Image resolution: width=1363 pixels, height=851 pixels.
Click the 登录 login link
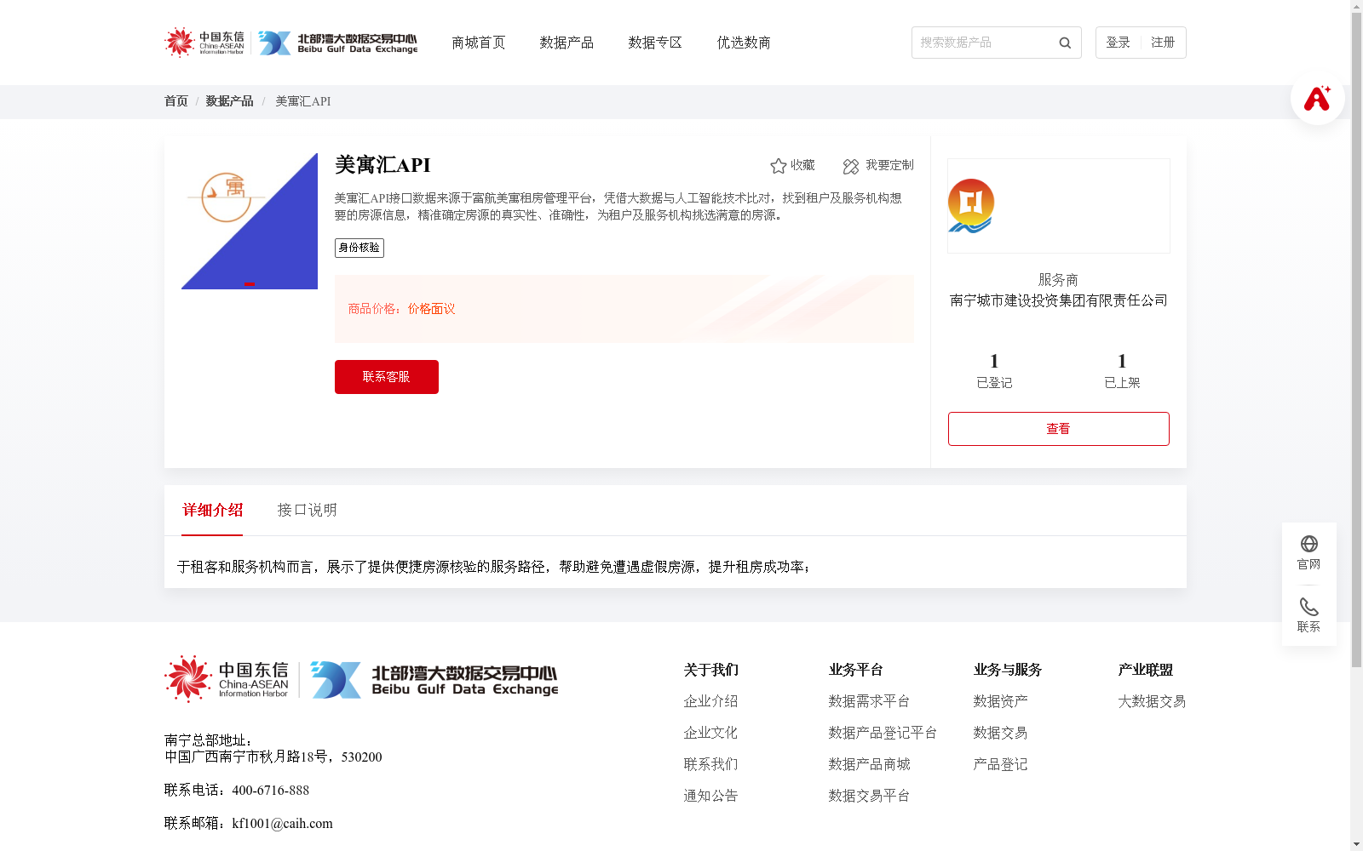point(1118,43)
